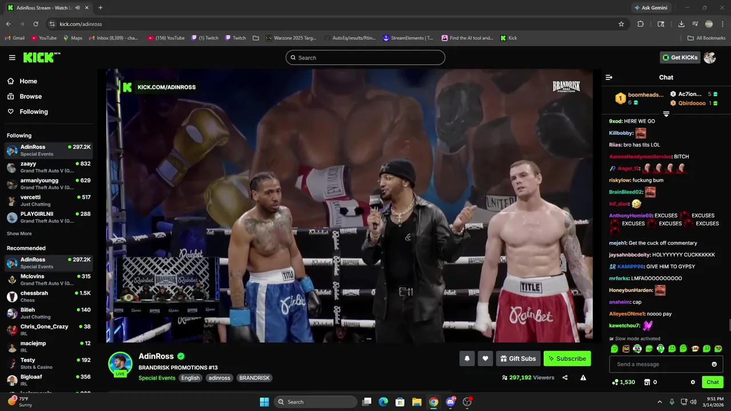
Task: Mute the AdinRoss tab audio icon
Action: (78, 8)
